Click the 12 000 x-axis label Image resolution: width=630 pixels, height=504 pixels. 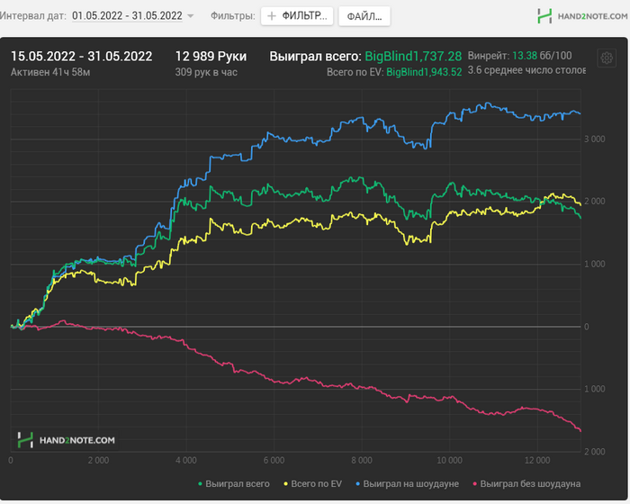coord(537,461)
